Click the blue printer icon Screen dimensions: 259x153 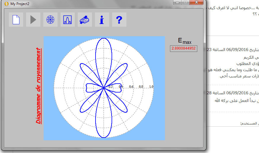tap(85, 20)
